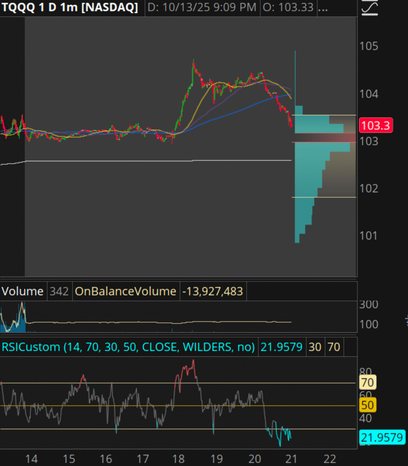Click the yellow 70 RSI level tag

[368, 382]
